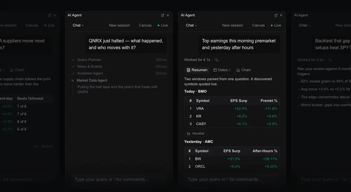The width and height of the screenshot is (351, 192).
Task: Expand 'Worked for 4.1s' details
Action: [199, 60]
